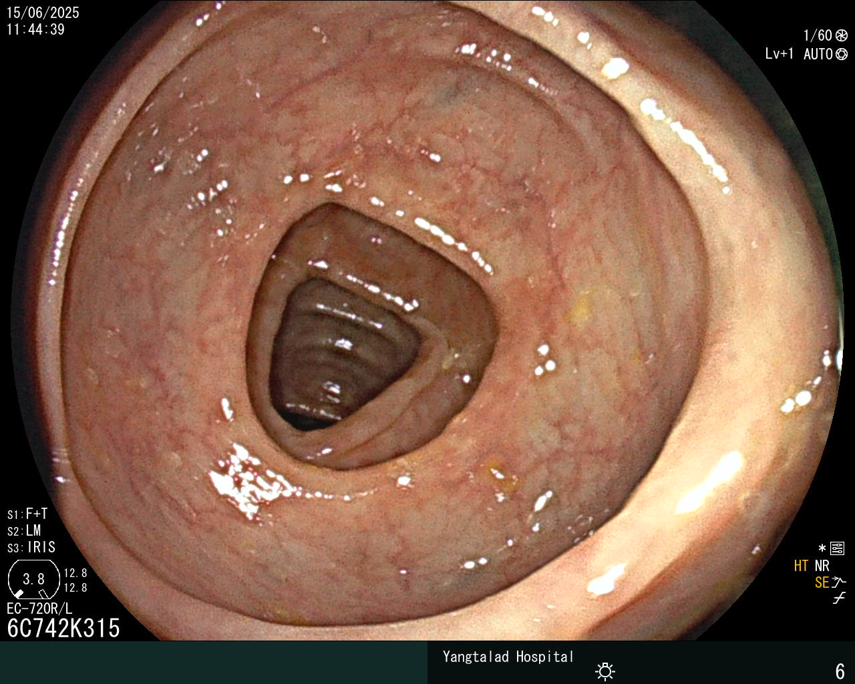Click the AUTO iris mode label
855x684 pixels.
coord(818,54)
